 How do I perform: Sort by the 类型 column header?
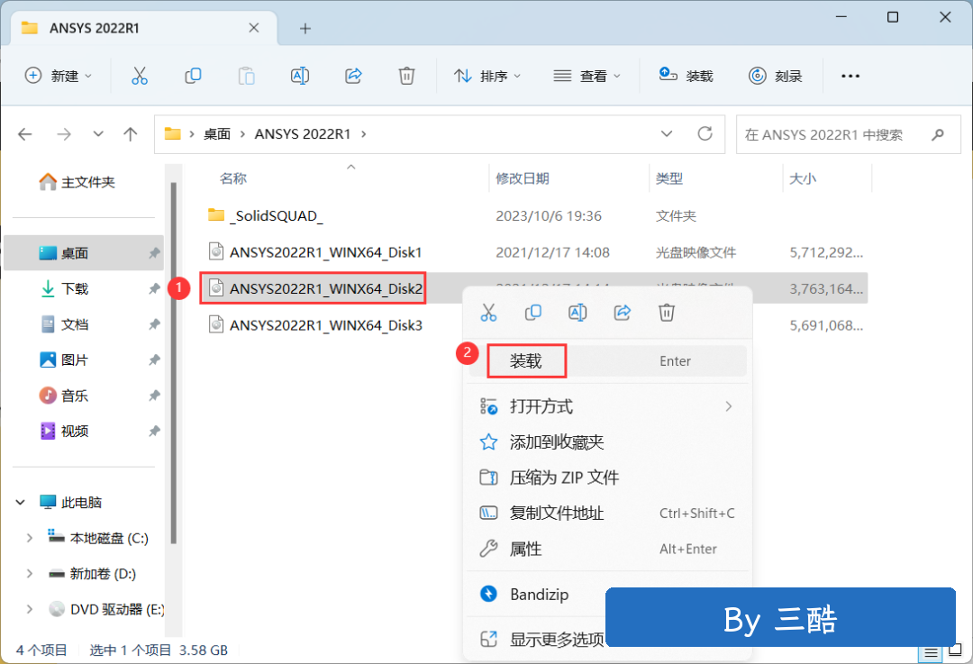tap(669, 178)
